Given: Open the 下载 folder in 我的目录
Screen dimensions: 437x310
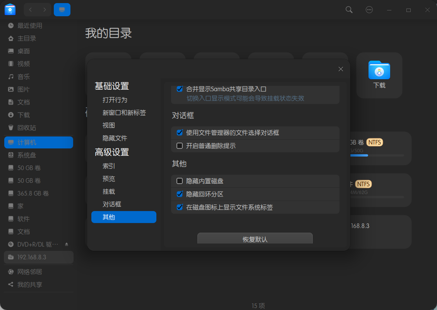Looking at the screenshot, I should (379, 75).
